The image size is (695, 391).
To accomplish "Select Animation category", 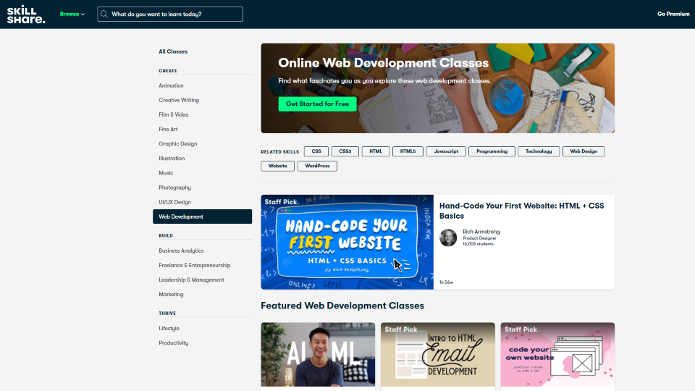I will pyautogui.click(x=171, y=85).
